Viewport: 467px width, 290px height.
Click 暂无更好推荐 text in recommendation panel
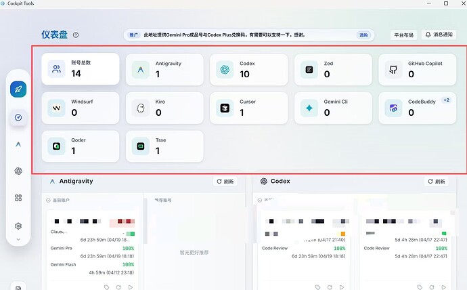(194, 253)
